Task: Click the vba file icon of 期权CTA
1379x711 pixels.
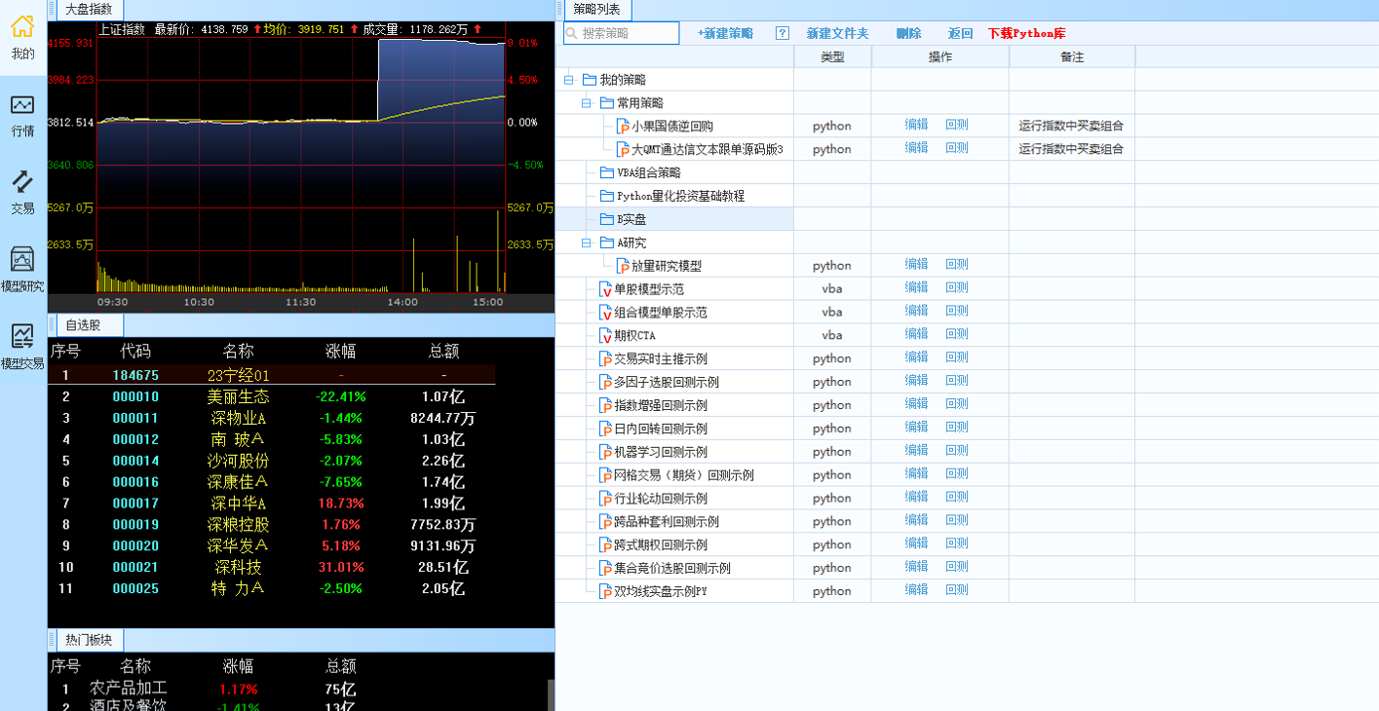Action: (605, 335)
